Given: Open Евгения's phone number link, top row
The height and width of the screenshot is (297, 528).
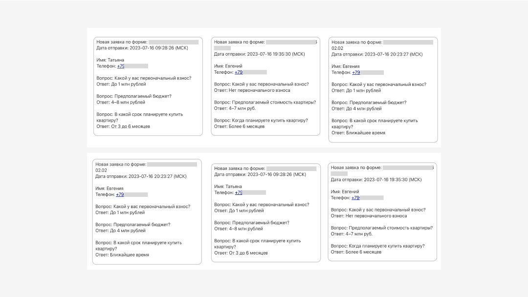Looking at the screenshot, I should click(x=356, y=72).
